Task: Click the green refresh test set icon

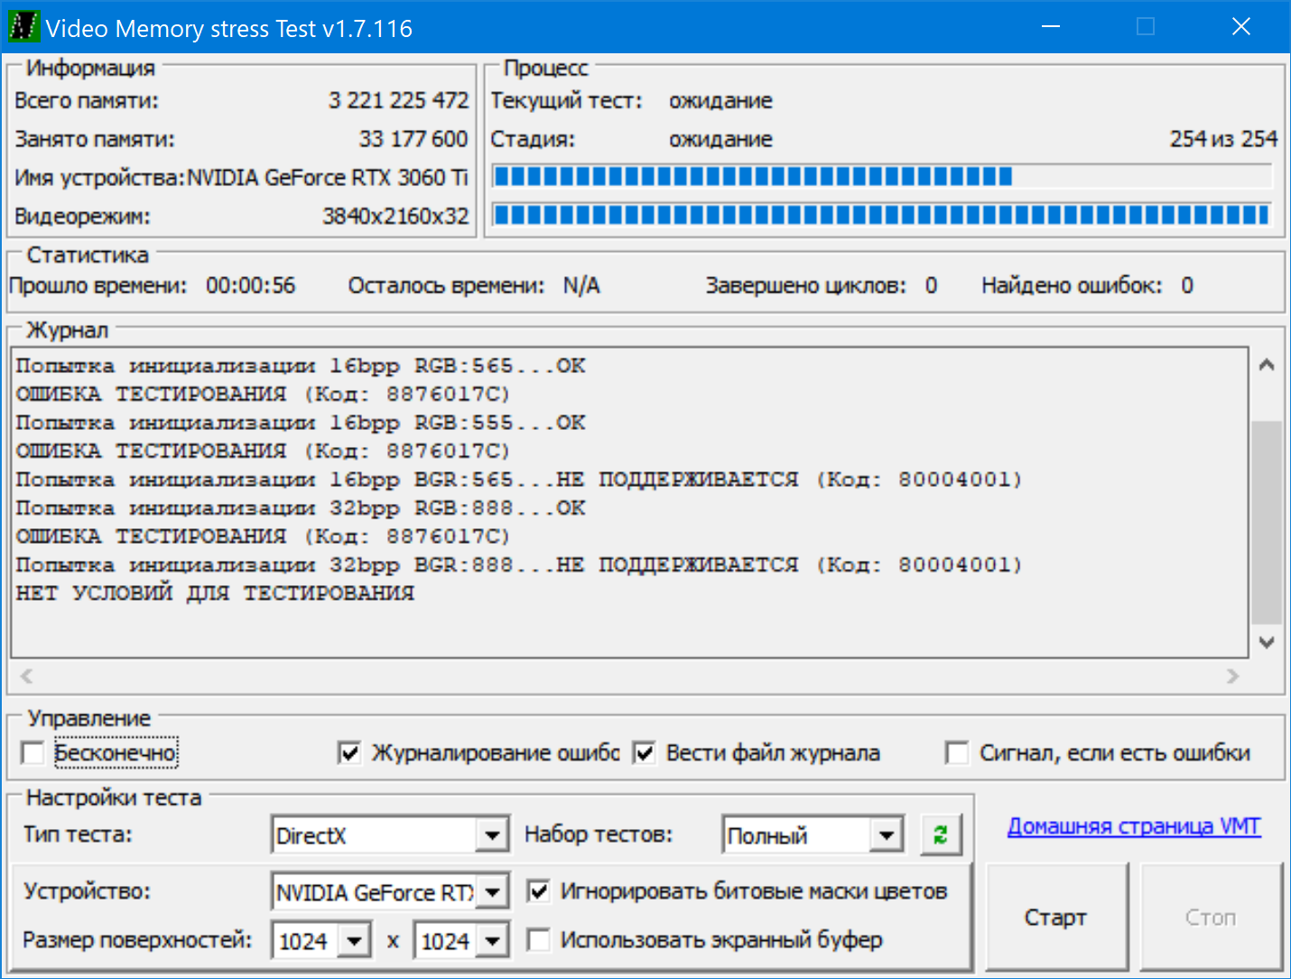Action: tap(941, 834)
